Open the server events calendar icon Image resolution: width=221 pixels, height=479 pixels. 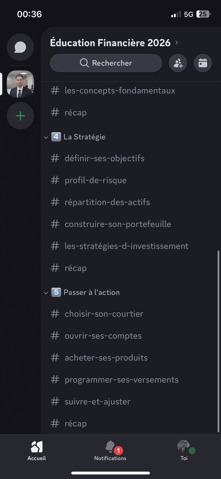(203, 63)
